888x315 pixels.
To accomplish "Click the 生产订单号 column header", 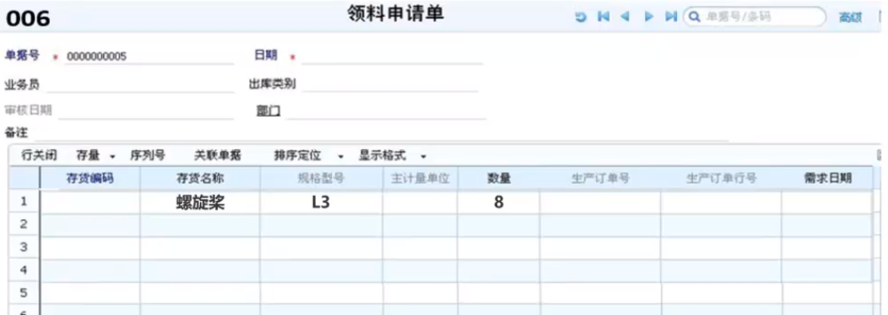I will pos(600,179).
